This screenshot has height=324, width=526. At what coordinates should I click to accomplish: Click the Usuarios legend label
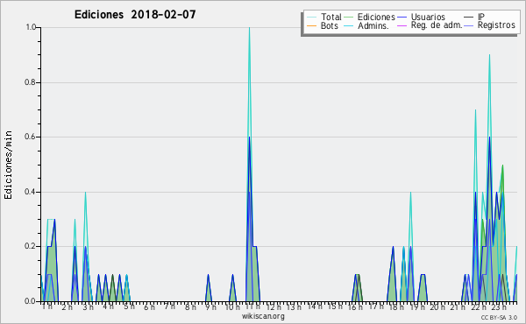[x=428, y=17]
